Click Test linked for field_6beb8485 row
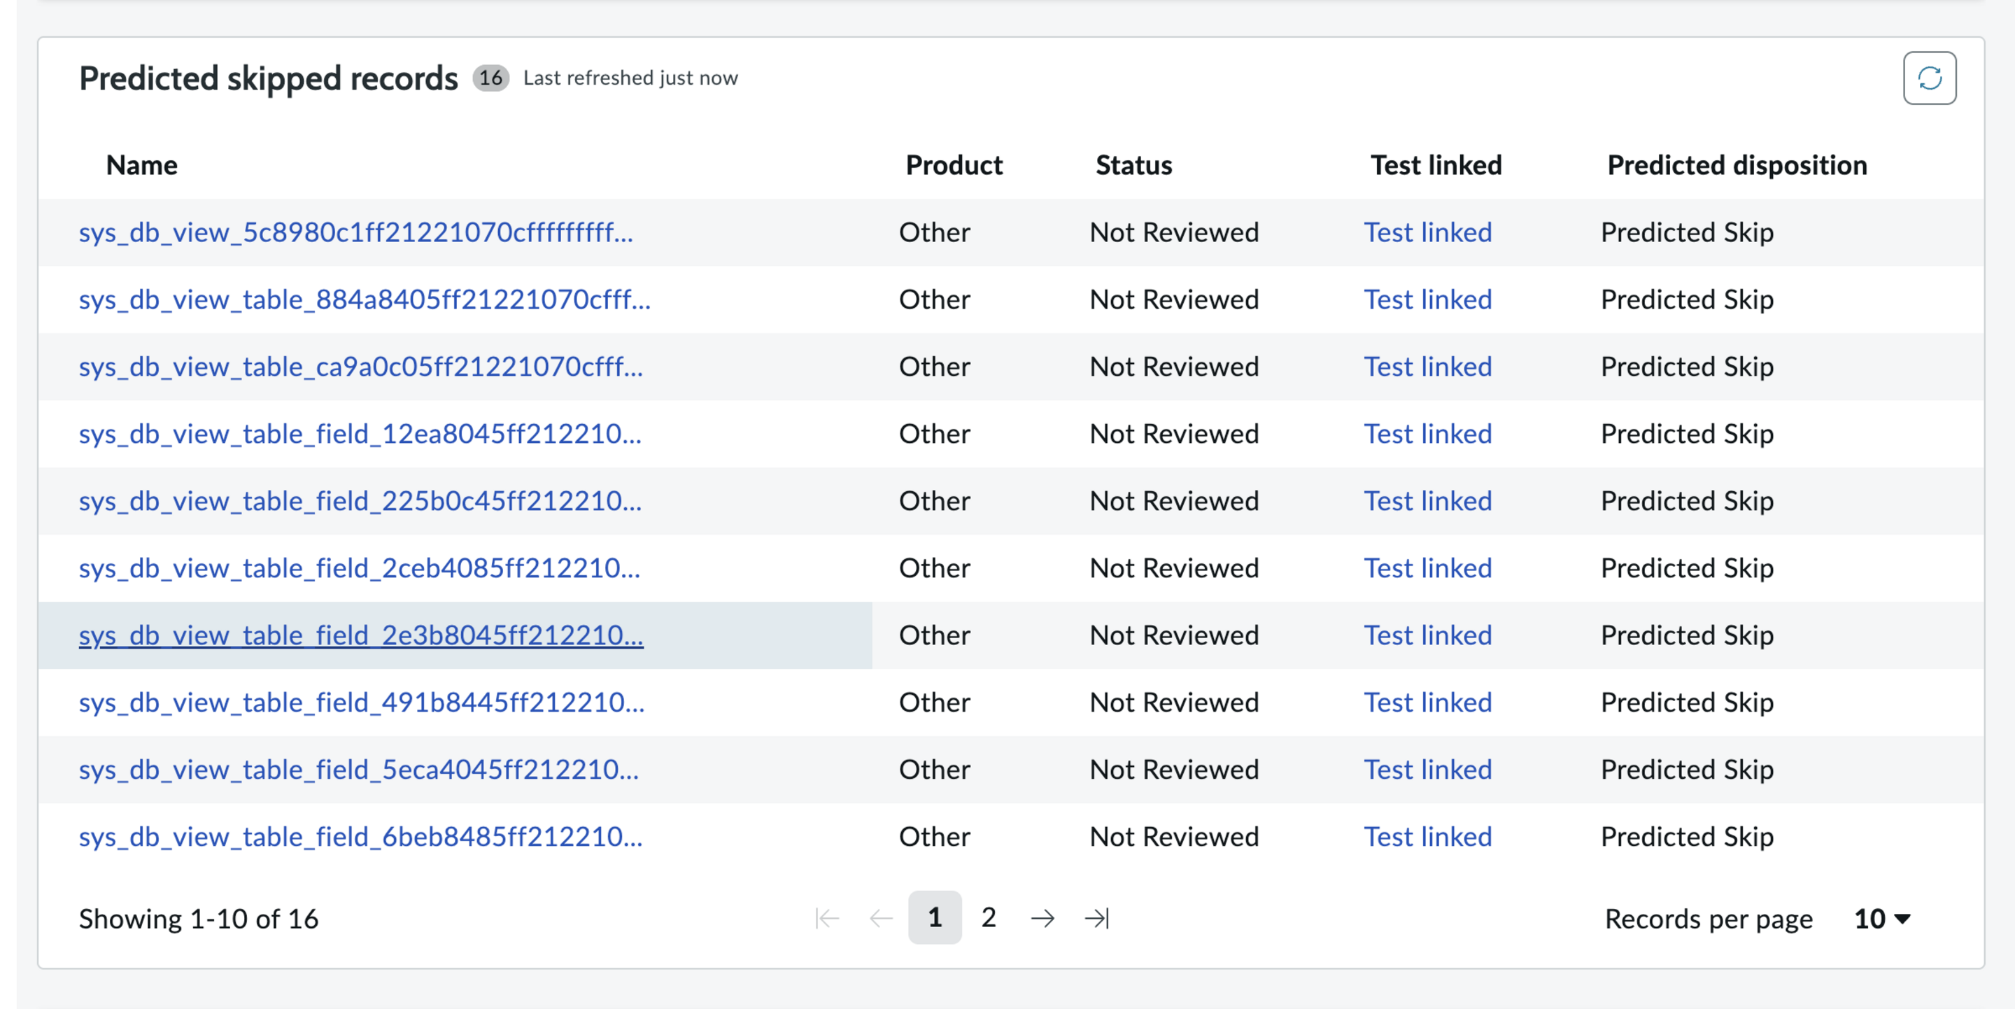The image size is (2015, 1009). [1427, 837]
